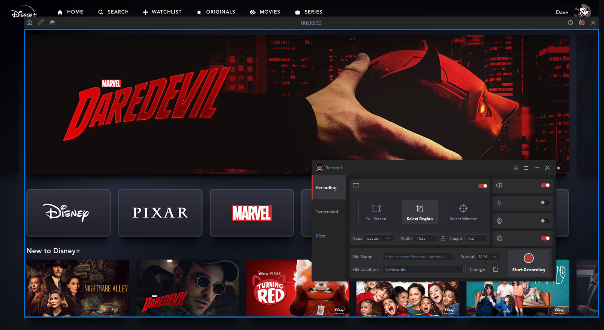Expand the Ratio Custom dropdown

379,238
